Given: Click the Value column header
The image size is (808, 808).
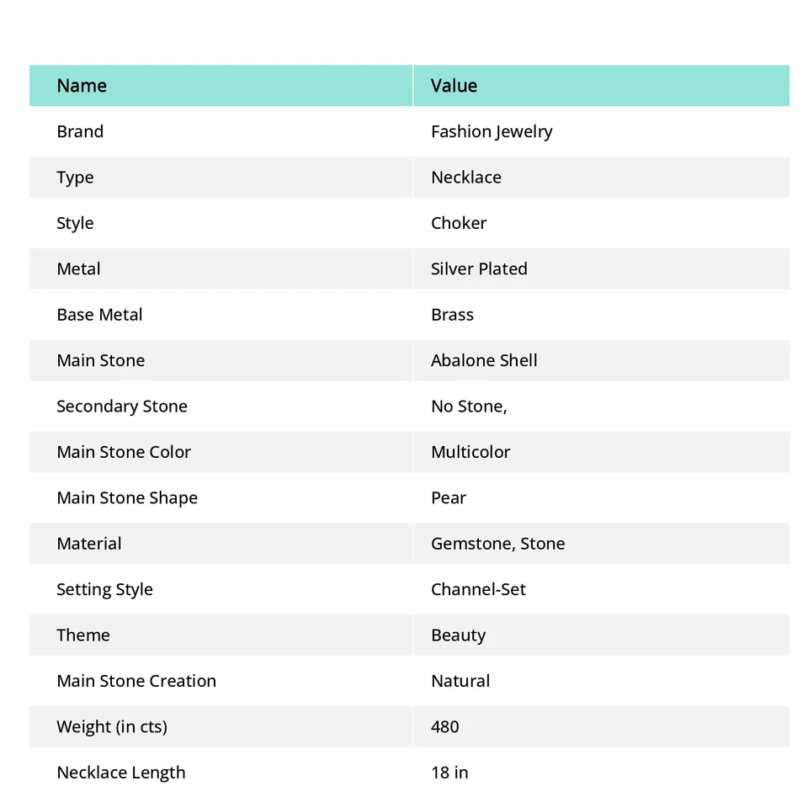Looking at the screenshot, I should (x=454, y=86).
